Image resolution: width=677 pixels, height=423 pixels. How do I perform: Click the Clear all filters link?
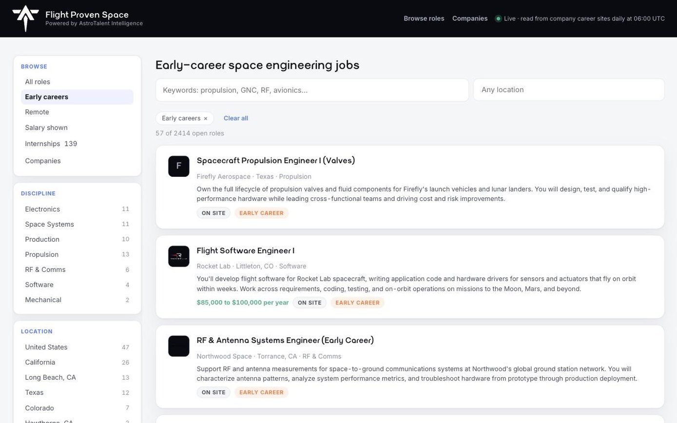click(x=236, y=118)
